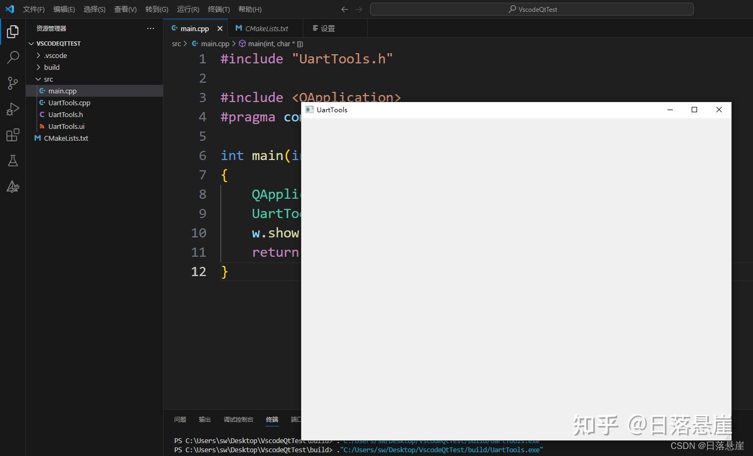Viewport: 753px width, 456px height.
Task: Expand the build folder
Action: click(38, 67)
